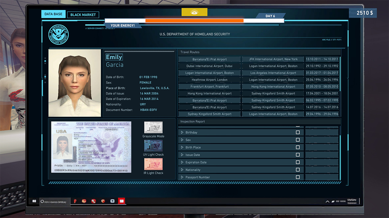The width and height of the screenshot is (389, 218).
Task: Click the Windows Start button
Action: coord(34,201)
